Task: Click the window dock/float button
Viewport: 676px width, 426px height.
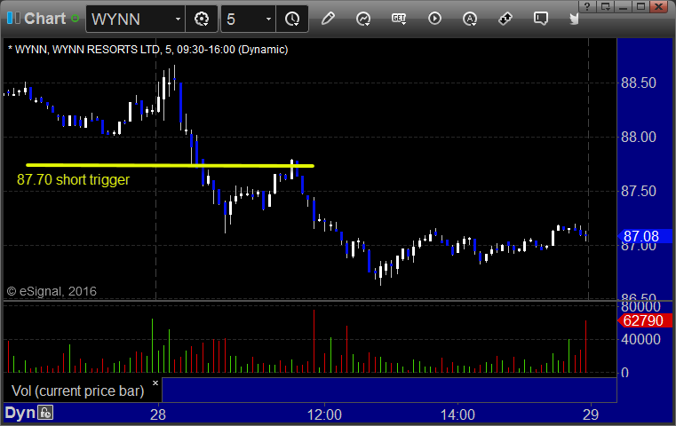Action: (605, 6)
